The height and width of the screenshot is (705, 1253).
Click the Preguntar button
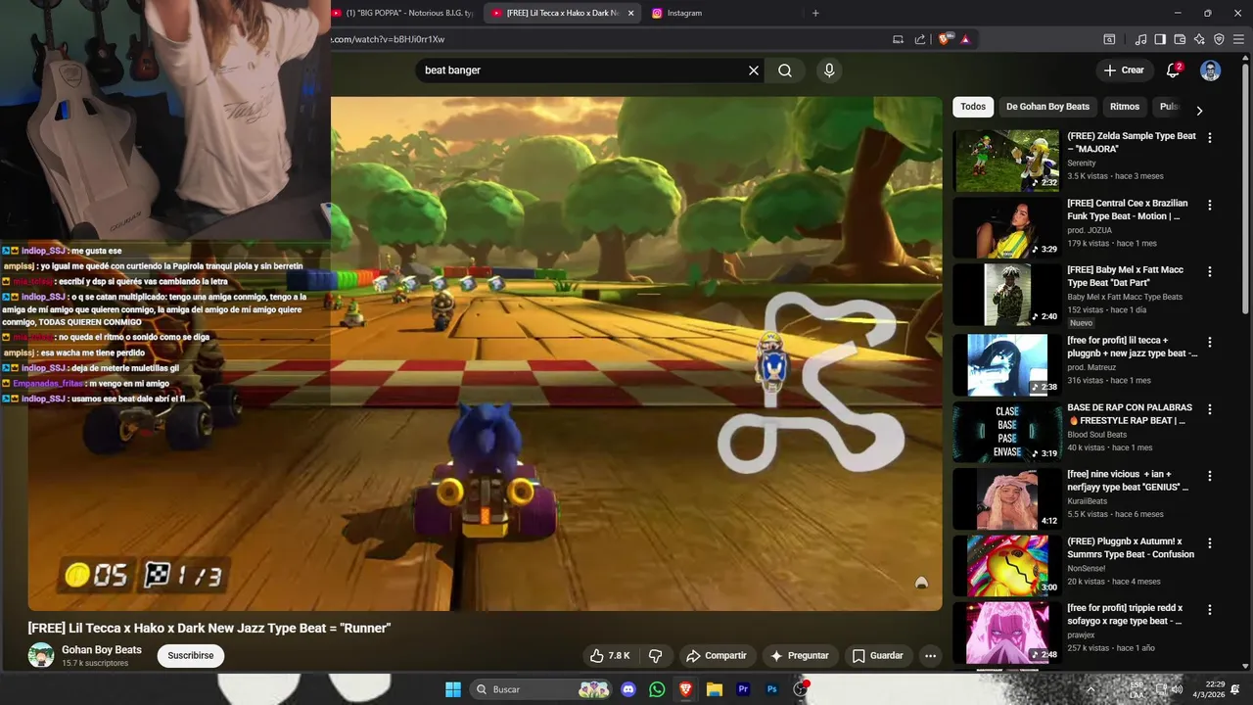800,656
